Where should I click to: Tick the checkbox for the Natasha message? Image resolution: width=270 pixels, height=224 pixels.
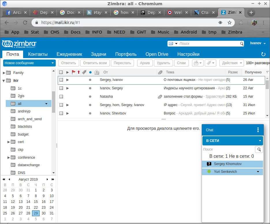tap(61, 97)
